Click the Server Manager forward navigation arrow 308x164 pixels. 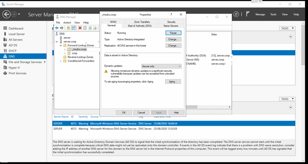click(x=13, y=14)
